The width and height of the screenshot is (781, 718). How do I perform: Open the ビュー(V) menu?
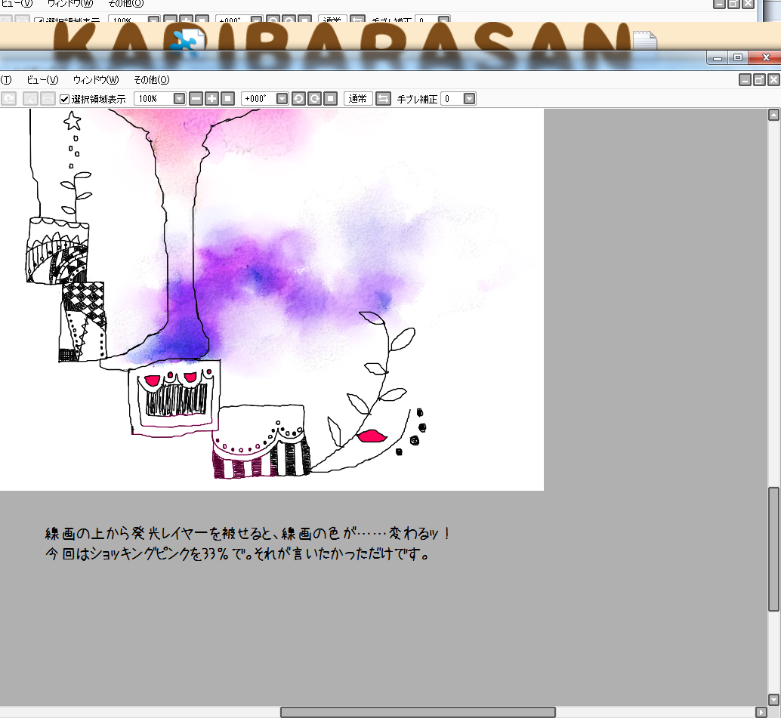point(42,80)
